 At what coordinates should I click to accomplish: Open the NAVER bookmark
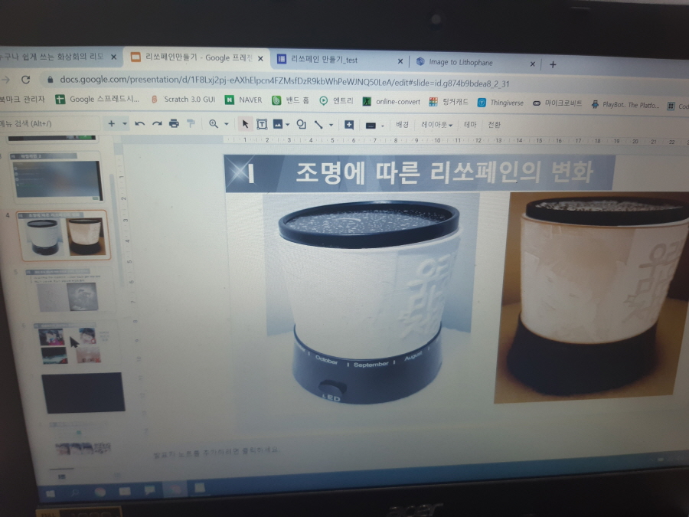[243, 100]
